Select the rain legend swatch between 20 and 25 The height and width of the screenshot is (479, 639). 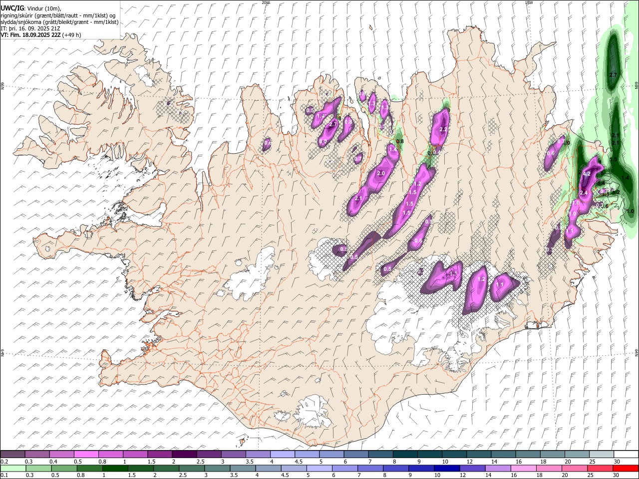574,469
